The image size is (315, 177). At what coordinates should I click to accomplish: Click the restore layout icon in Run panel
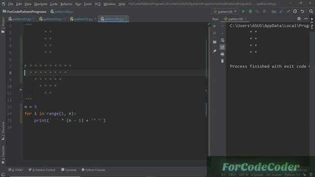pos(215,42)
